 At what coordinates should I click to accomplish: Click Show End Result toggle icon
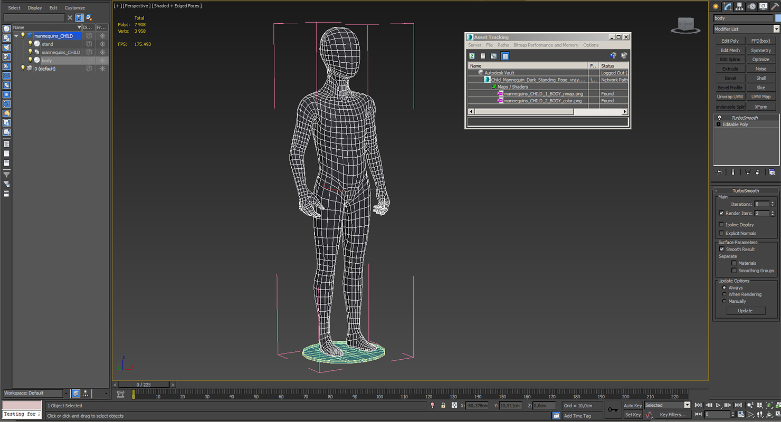(x=733, y=172)
